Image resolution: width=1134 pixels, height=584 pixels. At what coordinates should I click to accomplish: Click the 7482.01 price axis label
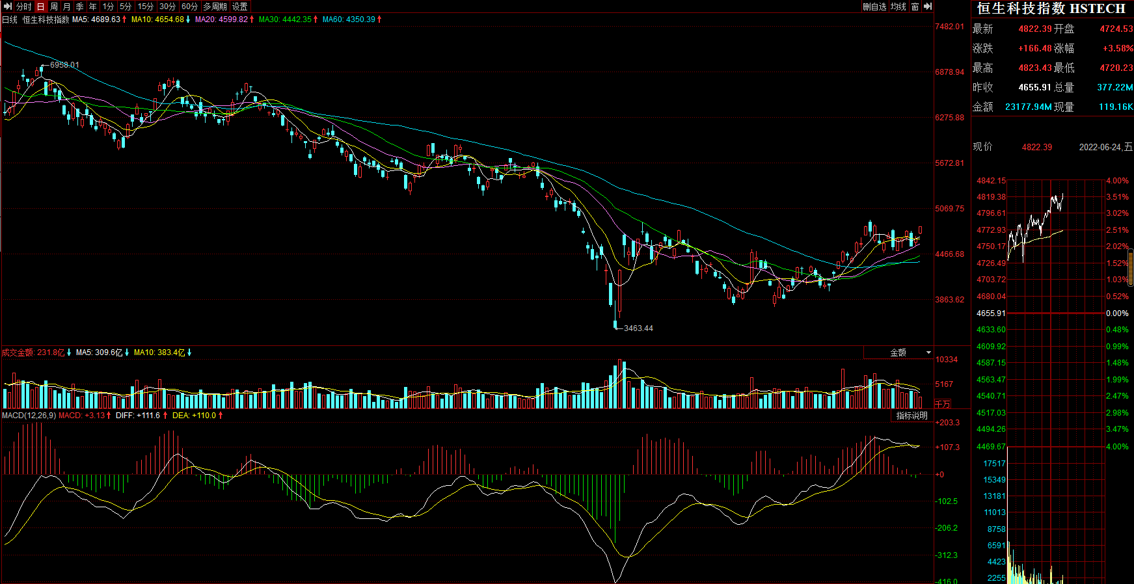[x=950, y=27]
